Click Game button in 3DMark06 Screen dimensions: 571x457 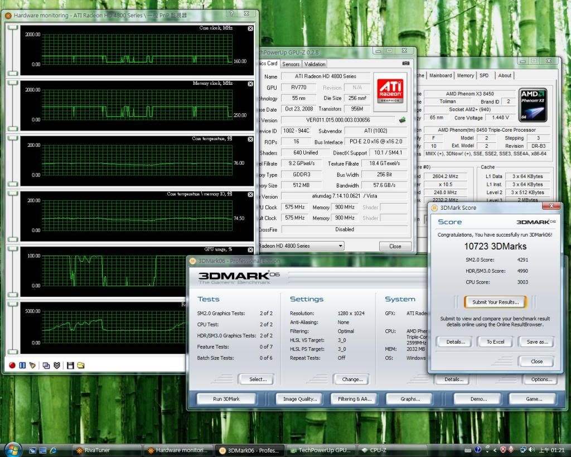[534, 399]
